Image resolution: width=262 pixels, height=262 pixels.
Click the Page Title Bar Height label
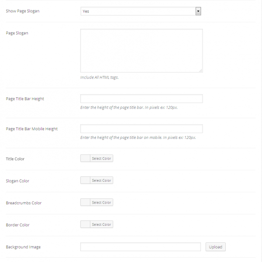(x=25, y=99)
